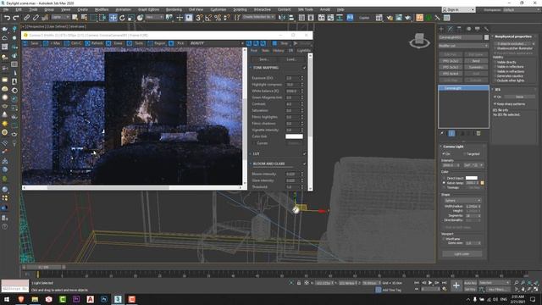Click Stop render button

pos(281,43)
